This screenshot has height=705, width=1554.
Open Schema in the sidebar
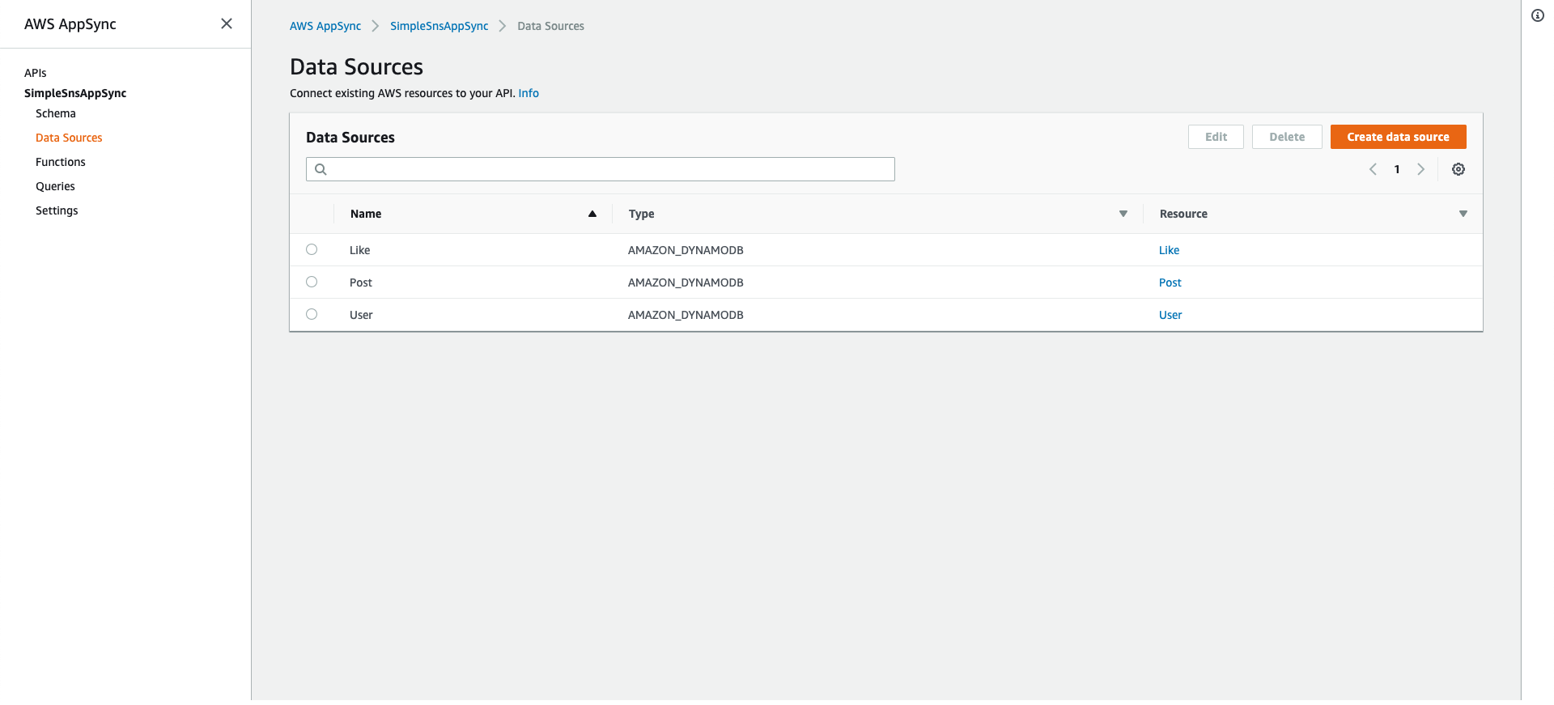click(x=56, y=113)
